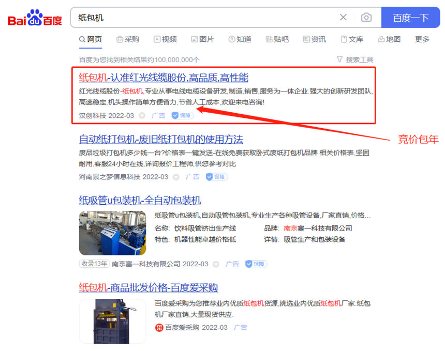The height and width of the screenshot is (351, 445).
Task: Click the 广告 label on 百度爱采购 result
Action: point(241,327)
